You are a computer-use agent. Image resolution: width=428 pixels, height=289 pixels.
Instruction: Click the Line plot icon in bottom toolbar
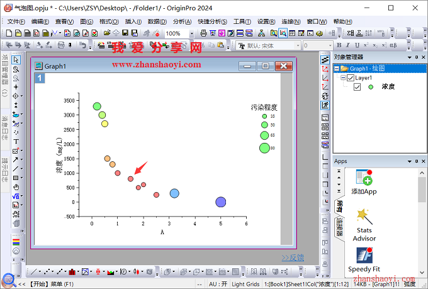(34, 271)
